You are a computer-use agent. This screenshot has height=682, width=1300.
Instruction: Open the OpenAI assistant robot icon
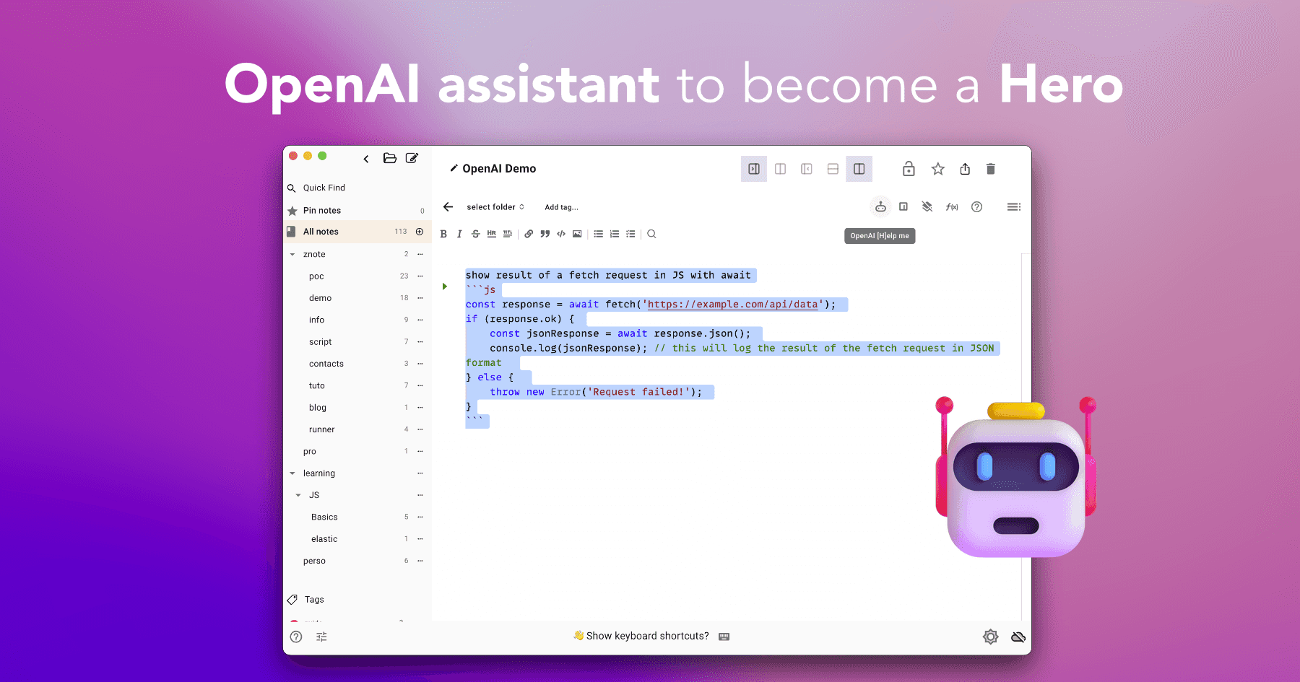click(880, 206)
